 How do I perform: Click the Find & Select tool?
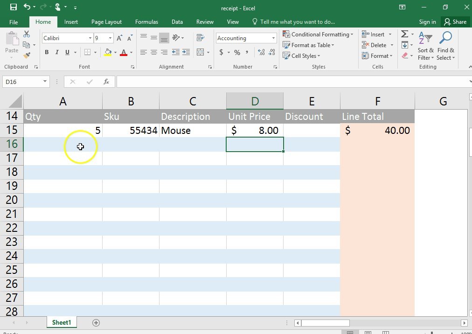(x=445, y=45)
